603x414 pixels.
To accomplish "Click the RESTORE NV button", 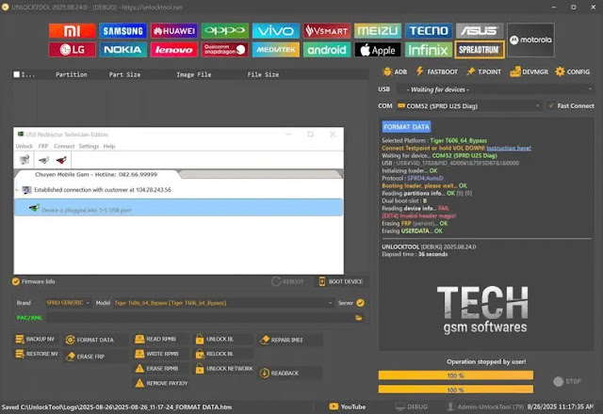I will click(x=37, y=354).
